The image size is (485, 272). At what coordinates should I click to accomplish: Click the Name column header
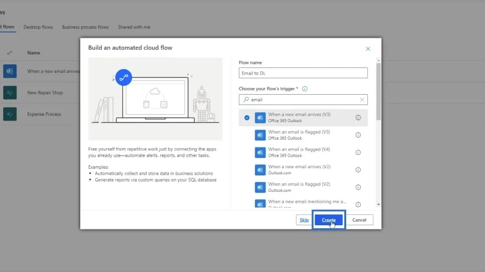[33, 53]
